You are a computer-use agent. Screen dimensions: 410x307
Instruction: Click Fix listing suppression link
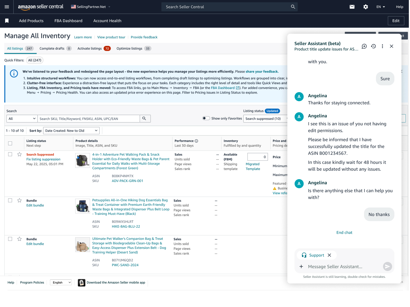(x=43, y=159)
